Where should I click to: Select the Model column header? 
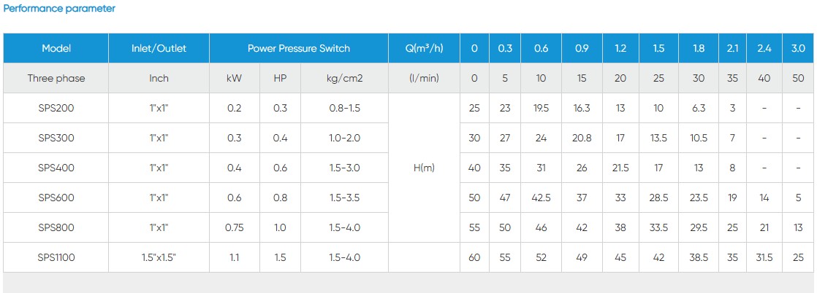coord(56,49)
